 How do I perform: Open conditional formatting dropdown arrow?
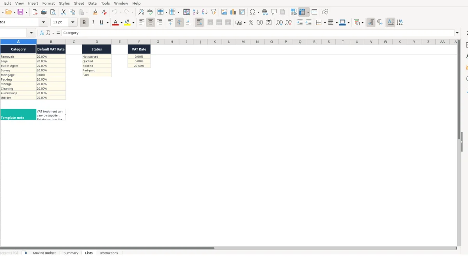point(363,23)
